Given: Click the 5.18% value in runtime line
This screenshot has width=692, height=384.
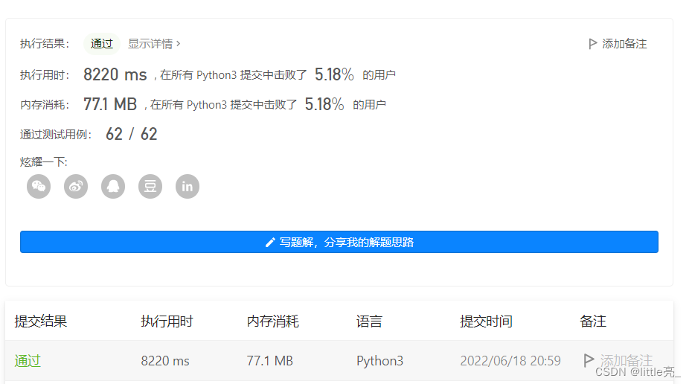Looking at the screenshot, I should click(x=334, y=74).
